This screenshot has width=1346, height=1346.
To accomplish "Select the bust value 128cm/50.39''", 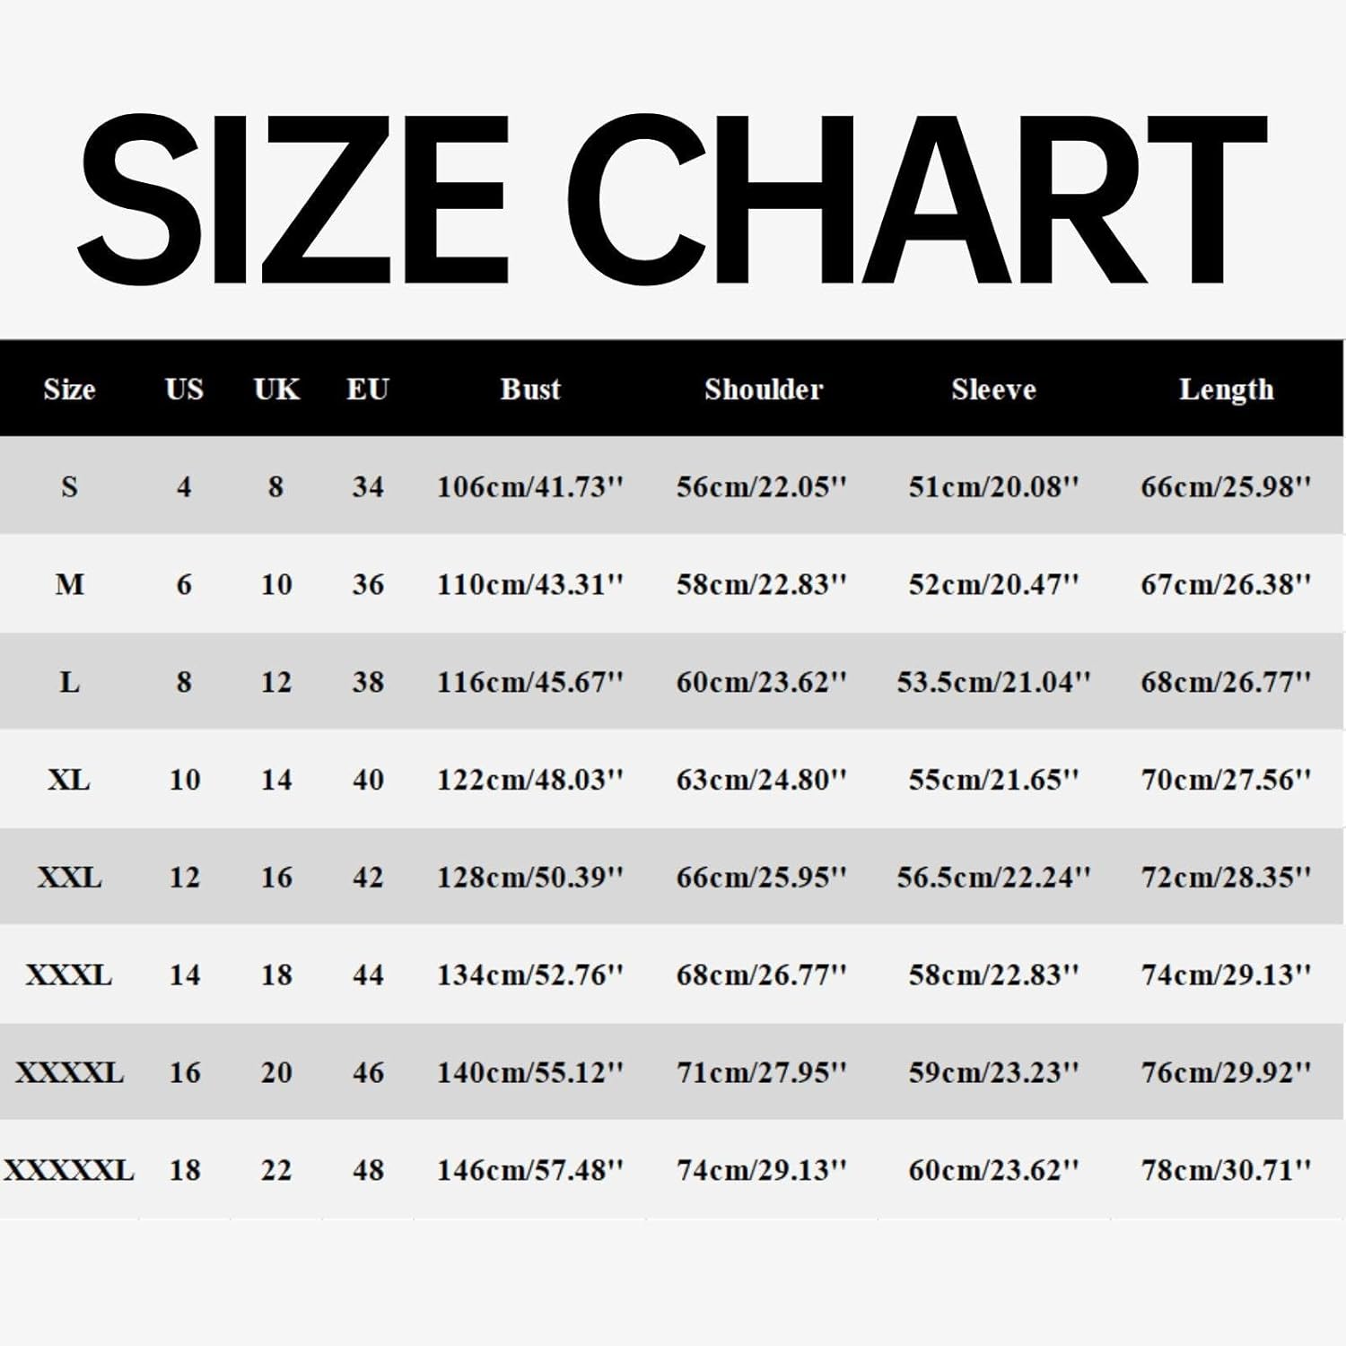I will (529, 878).
